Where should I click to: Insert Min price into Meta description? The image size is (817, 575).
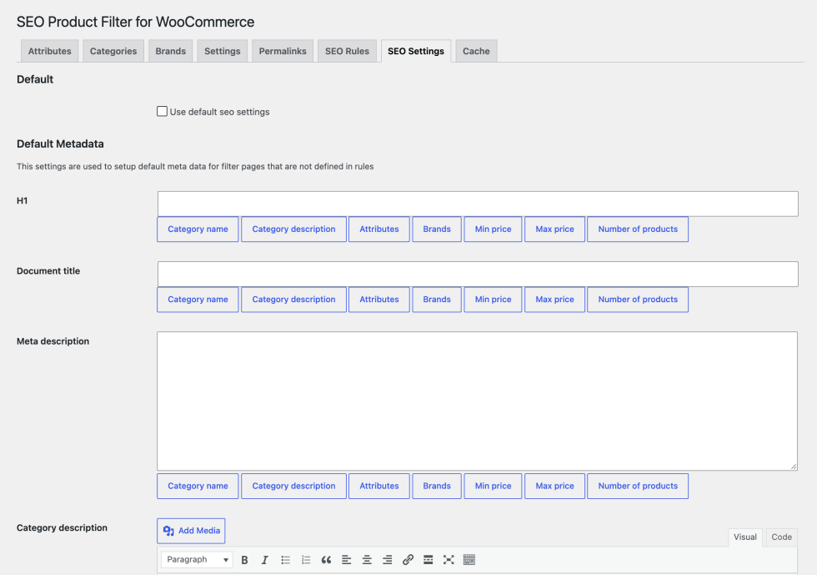493,486
